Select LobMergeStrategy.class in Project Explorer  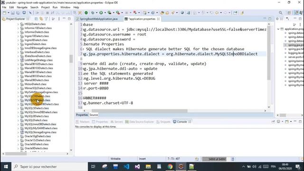pyautogui.click(x=38, y=60)
